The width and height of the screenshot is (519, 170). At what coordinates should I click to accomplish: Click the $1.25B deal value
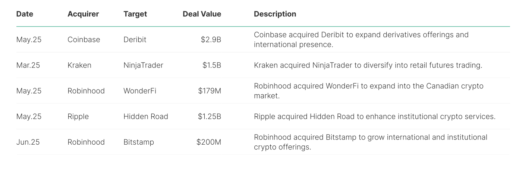(210, 116)
